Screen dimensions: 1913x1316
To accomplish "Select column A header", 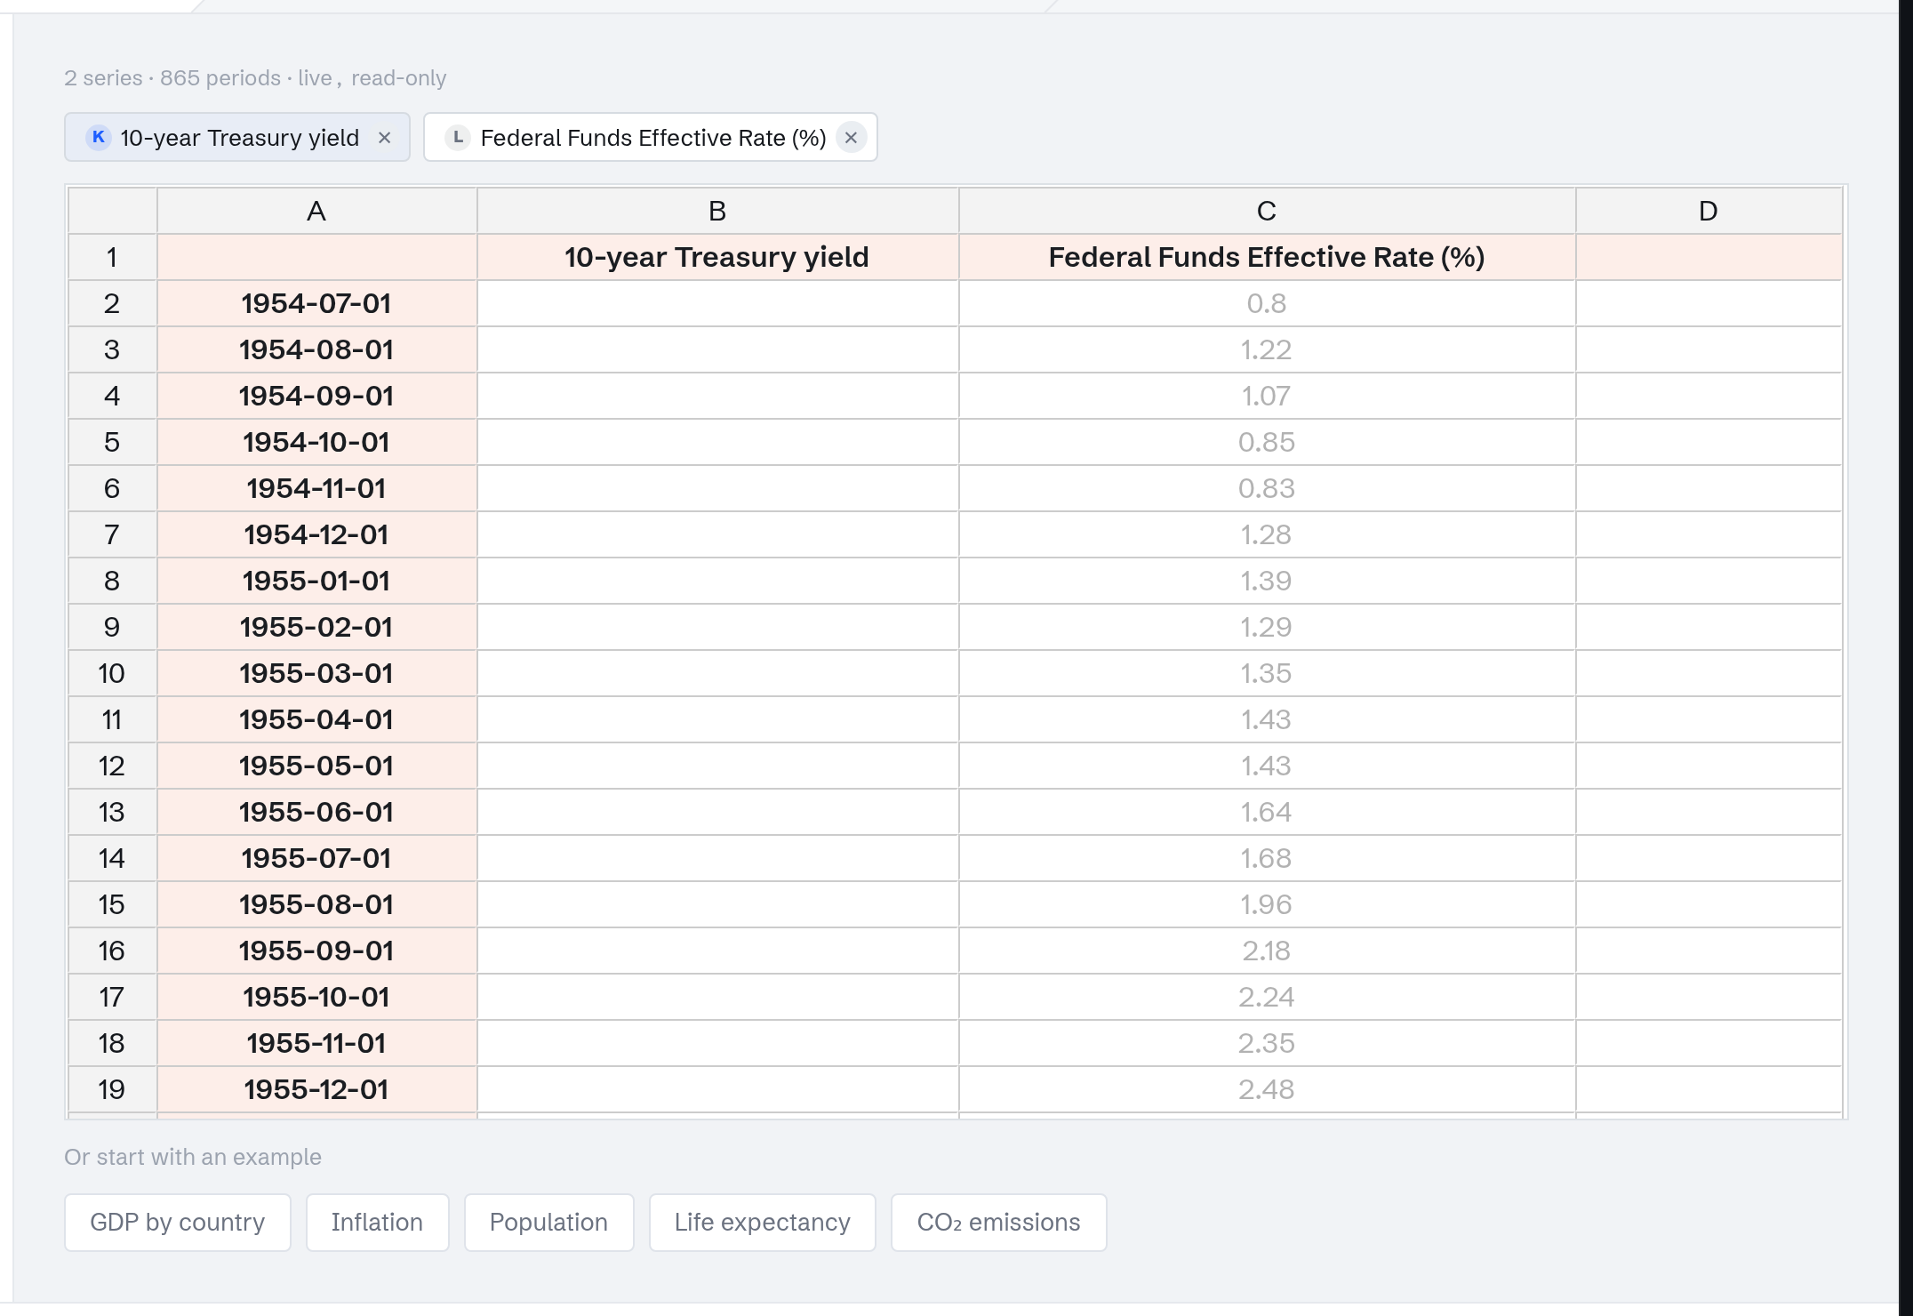I will [316, 211].
